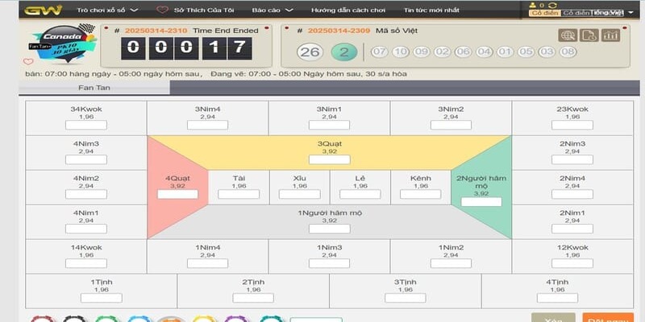Select the highlighted Cổ điển mode tab

point(545,13)
